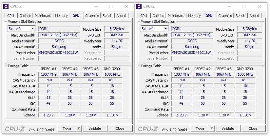This screenshot has width=270, height=136.
Task: Select the SPD tab in the right window
Action: [x=209, y=15]
